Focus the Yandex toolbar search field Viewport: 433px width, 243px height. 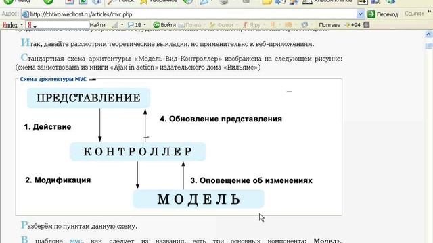tap(57, 25)
